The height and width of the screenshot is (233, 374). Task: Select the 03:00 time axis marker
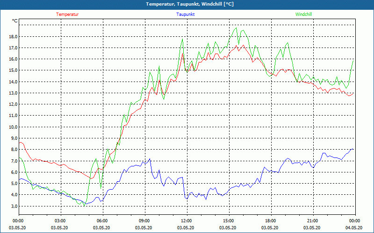[60, 221]
